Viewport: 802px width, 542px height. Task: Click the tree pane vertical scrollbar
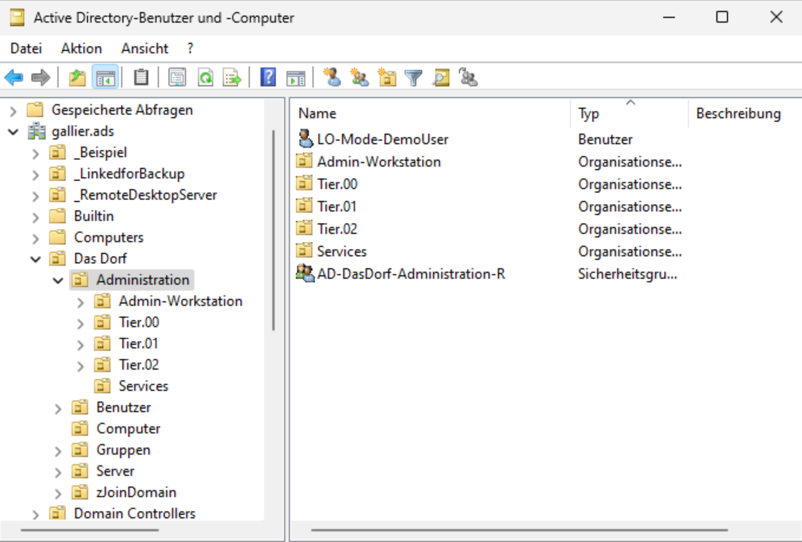tap(273, 230)
